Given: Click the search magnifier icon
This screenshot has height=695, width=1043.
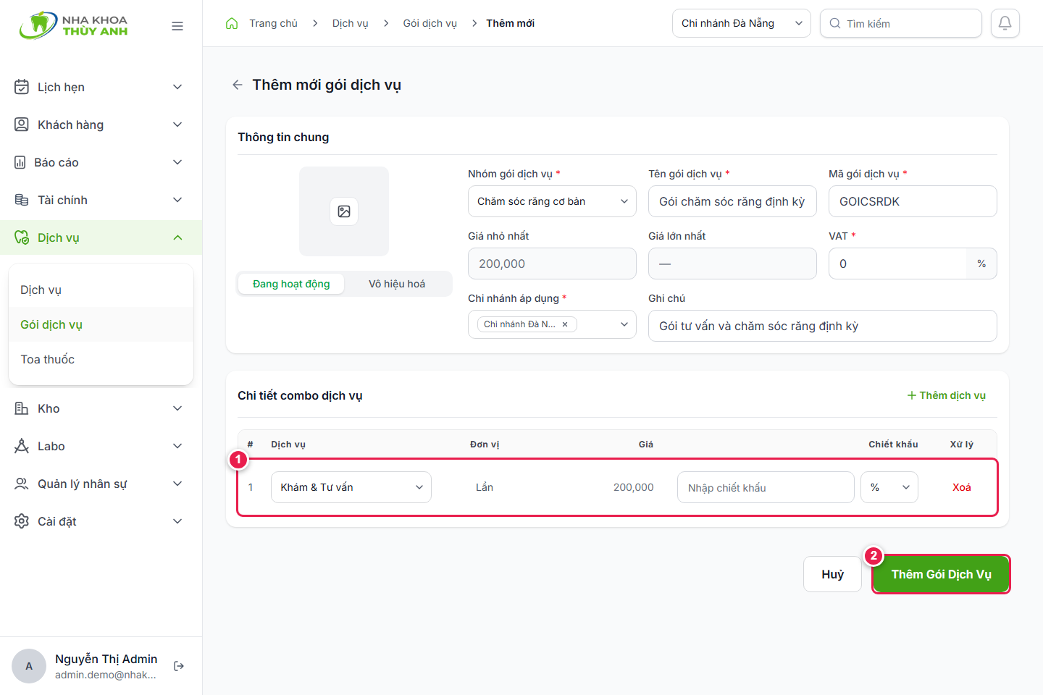Looking at the screenshot, I should tap(835, 23).
